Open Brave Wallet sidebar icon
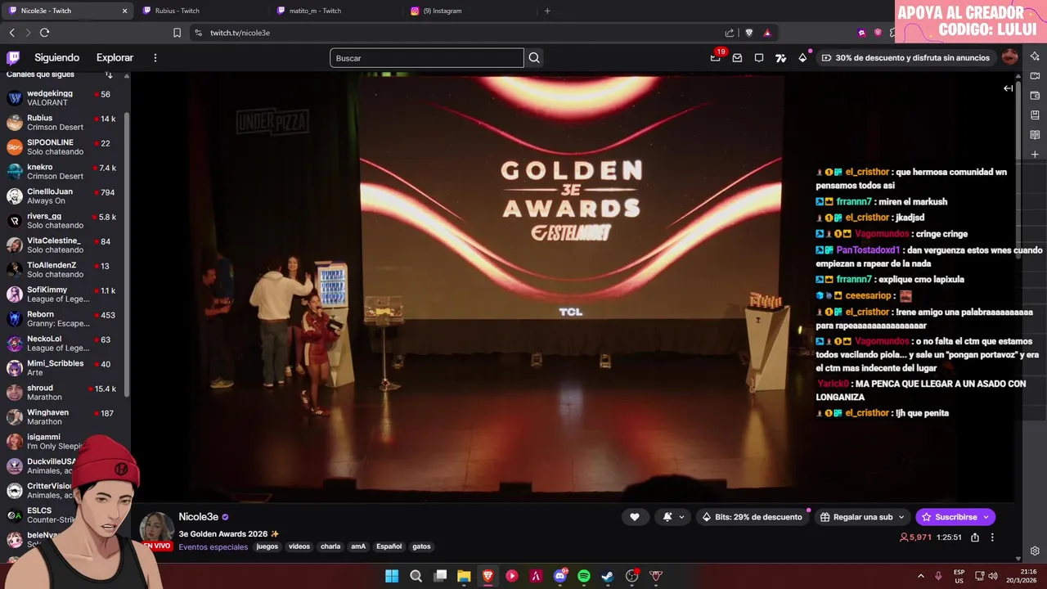This screenshot has height=589, width=1047. tap(1035, 96)
